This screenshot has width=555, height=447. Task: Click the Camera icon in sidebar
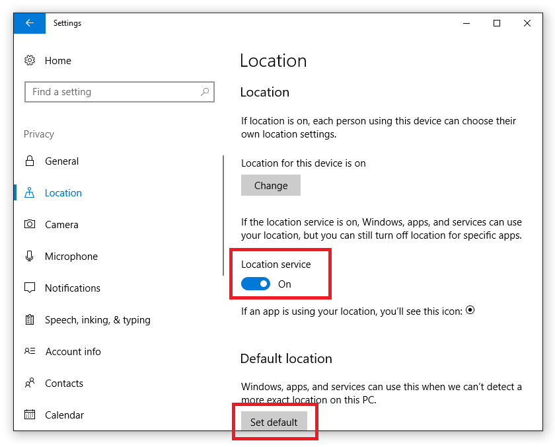(x=30, y=224)
